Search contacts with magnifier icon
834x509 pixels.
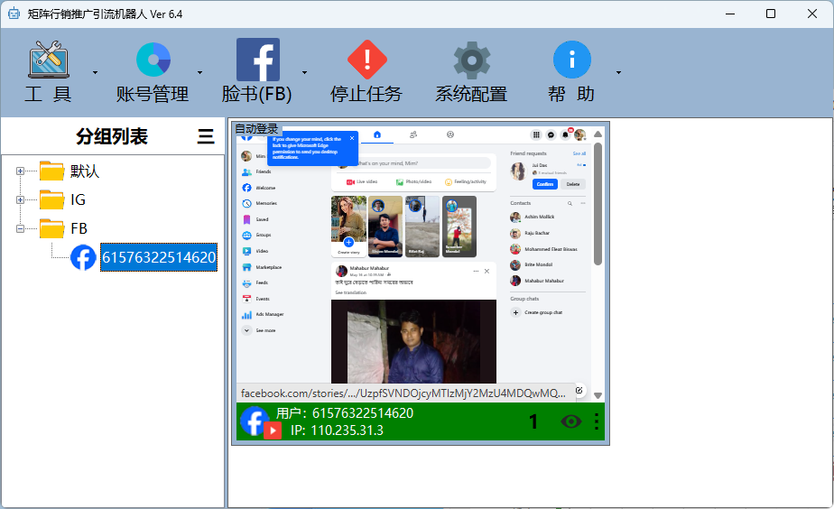tap(570, 203)
